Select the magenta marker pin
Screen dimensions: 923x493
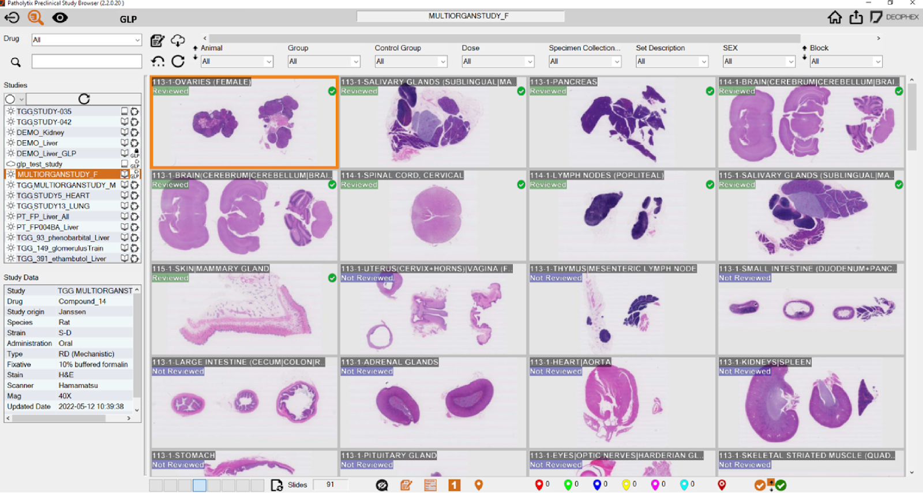[655, 485]
